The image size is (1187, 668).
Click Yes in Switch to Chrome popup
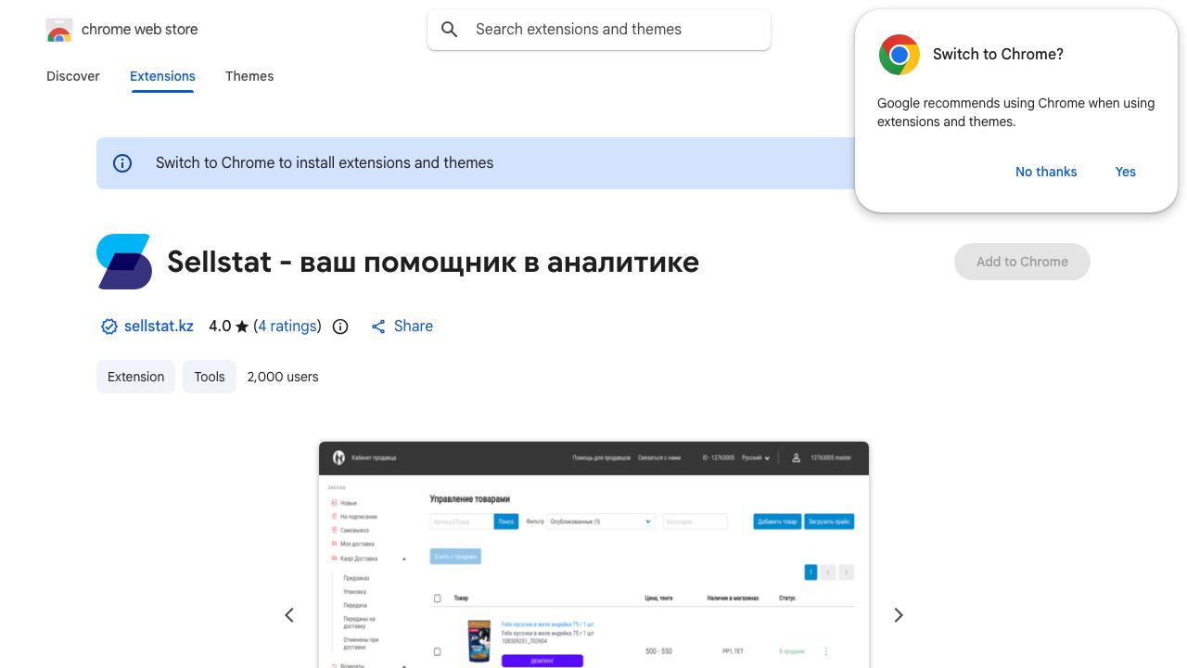click(1126, 172)
